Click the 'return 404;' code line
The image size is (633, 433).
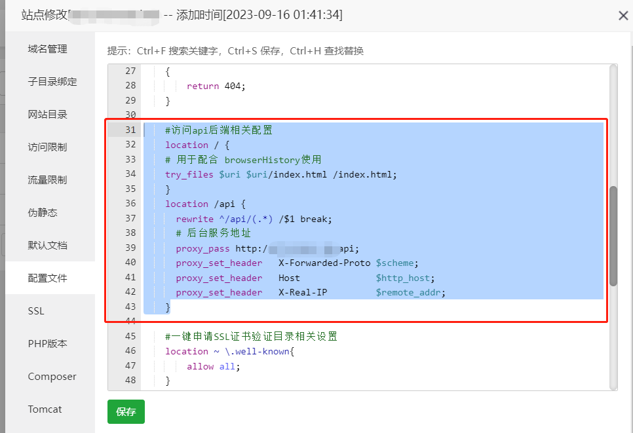coord(216,86)
